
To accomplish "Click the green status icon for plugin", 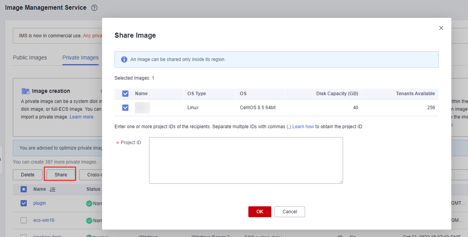I will 89,203.
